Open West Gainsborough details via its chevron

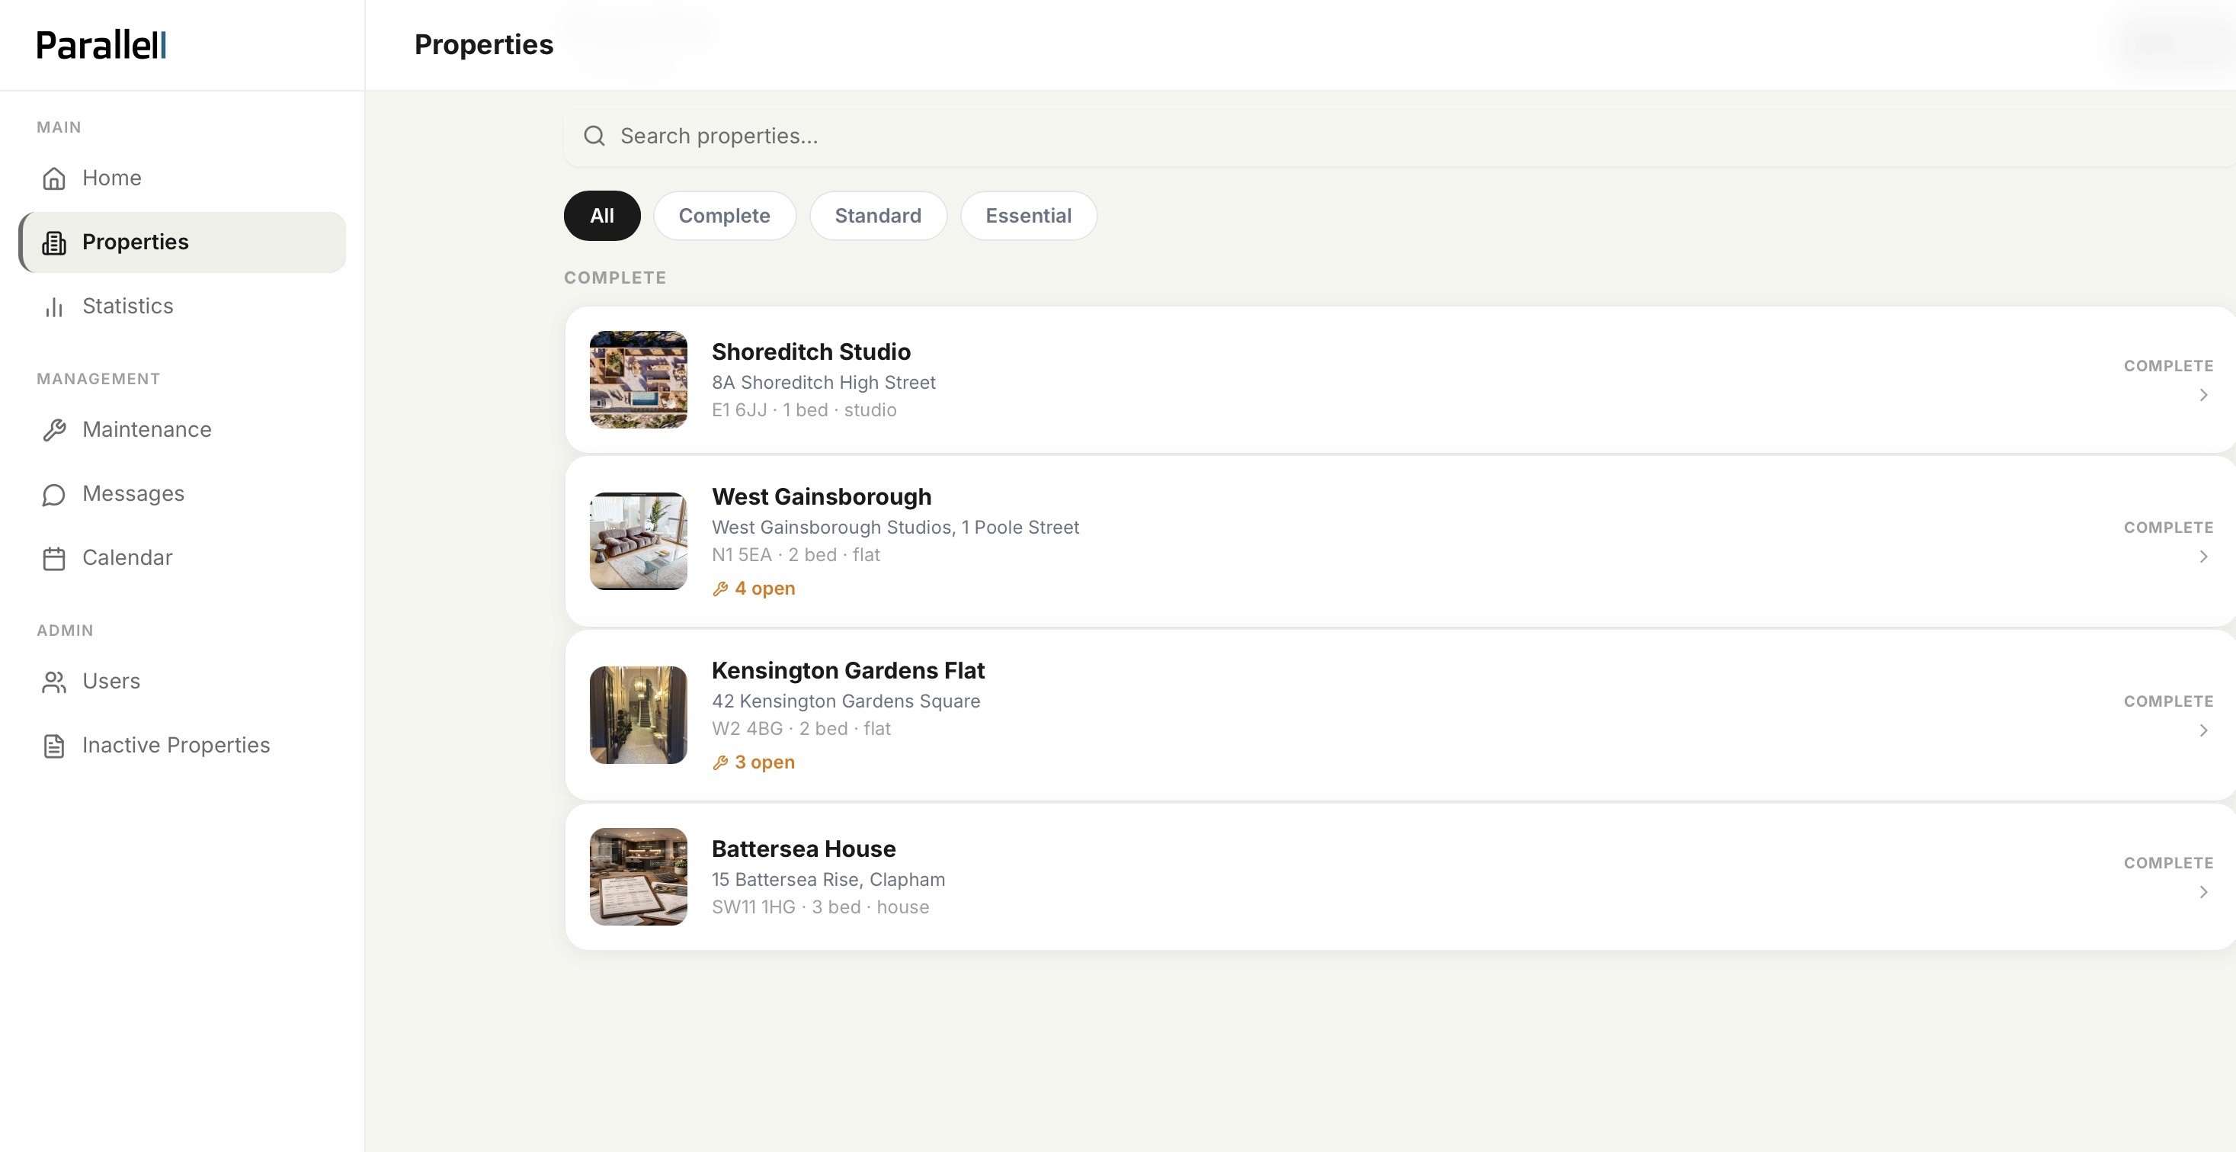pyautogui.click(x=2203, y=557)
